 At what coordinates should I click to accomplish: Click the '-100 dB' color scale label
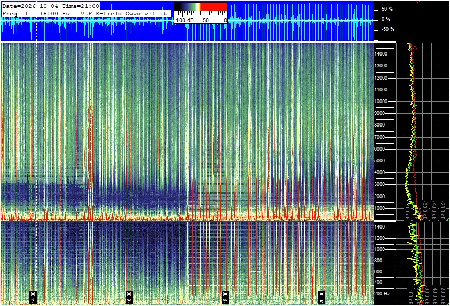click(x=184, y=20)
